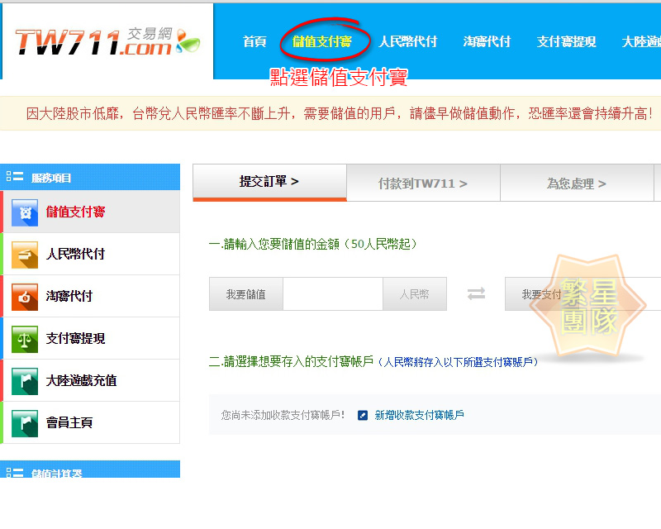This screenshot has width=661, height=529.
Task: Click the 支付寶提現 scales icon
Action: (25, 339)
